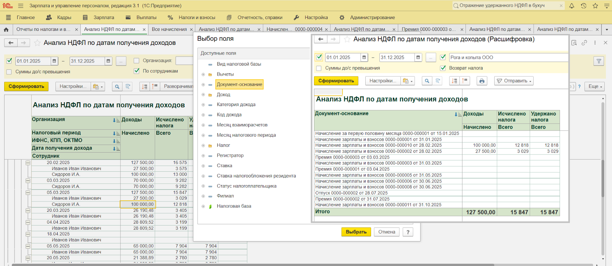Disable the По сотрудникам checkbox
The image size is (612, 266).
pos(137,71)
